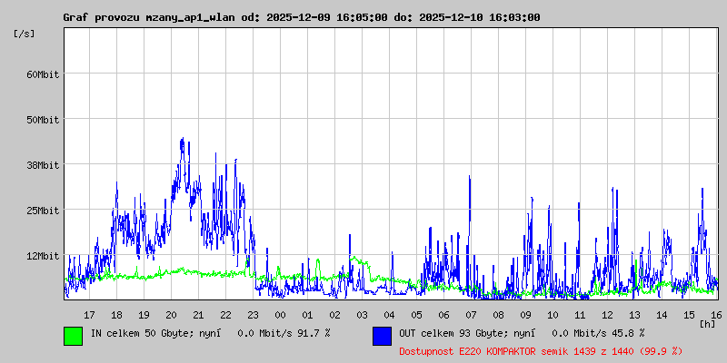Click the 25Mbit y-axis label
727x363 pixels.
pyautogui.click(x=42, y=211)
